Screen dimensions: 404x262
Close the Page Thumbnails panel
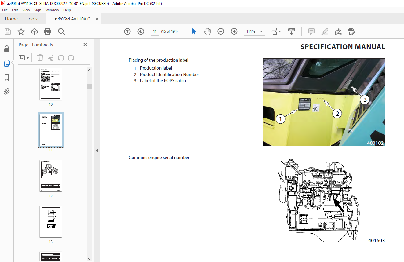[85, 45]
